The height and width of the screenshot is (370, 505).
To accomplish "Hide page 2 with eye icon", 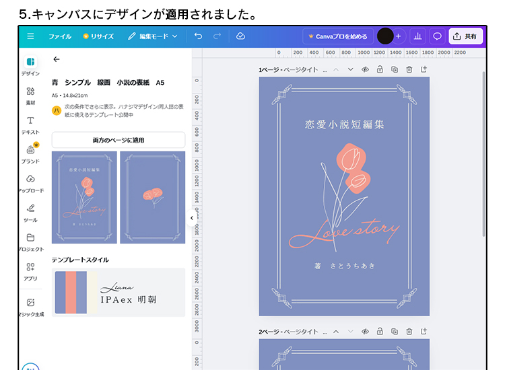I will click(x=365, y=332).
